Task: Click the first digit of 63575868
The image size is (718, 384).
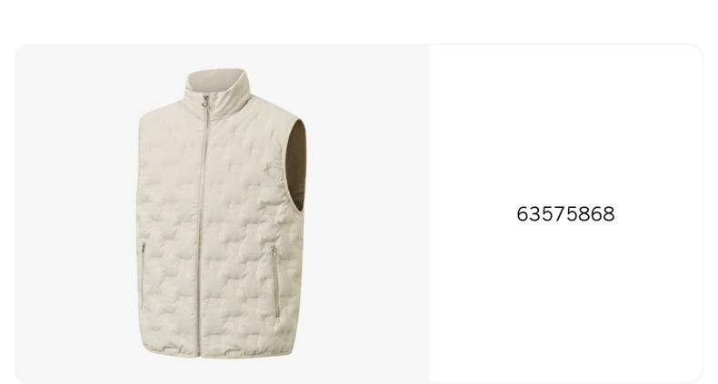Action: [x=523, y=214]
